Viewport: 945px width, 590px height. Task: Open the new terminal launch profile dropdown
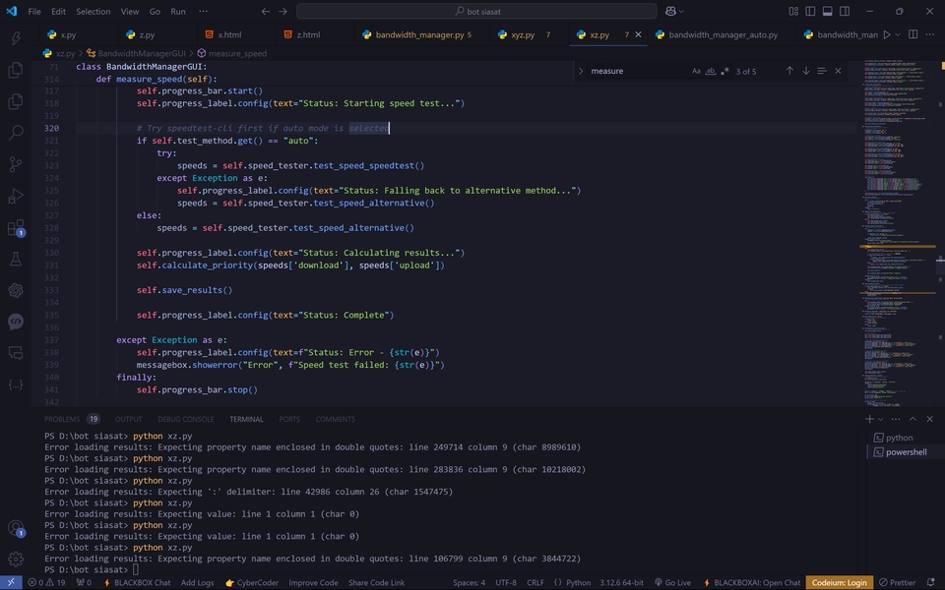coord(880,419)
